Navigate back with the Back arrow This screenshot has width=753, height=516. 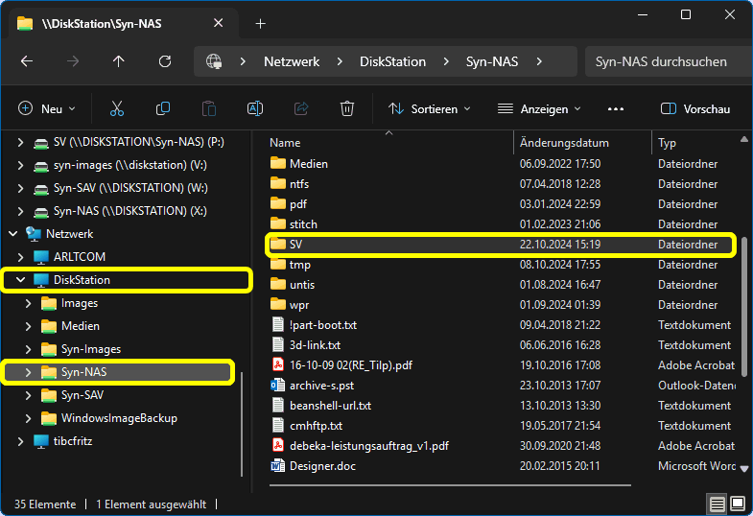click(27, 61)
